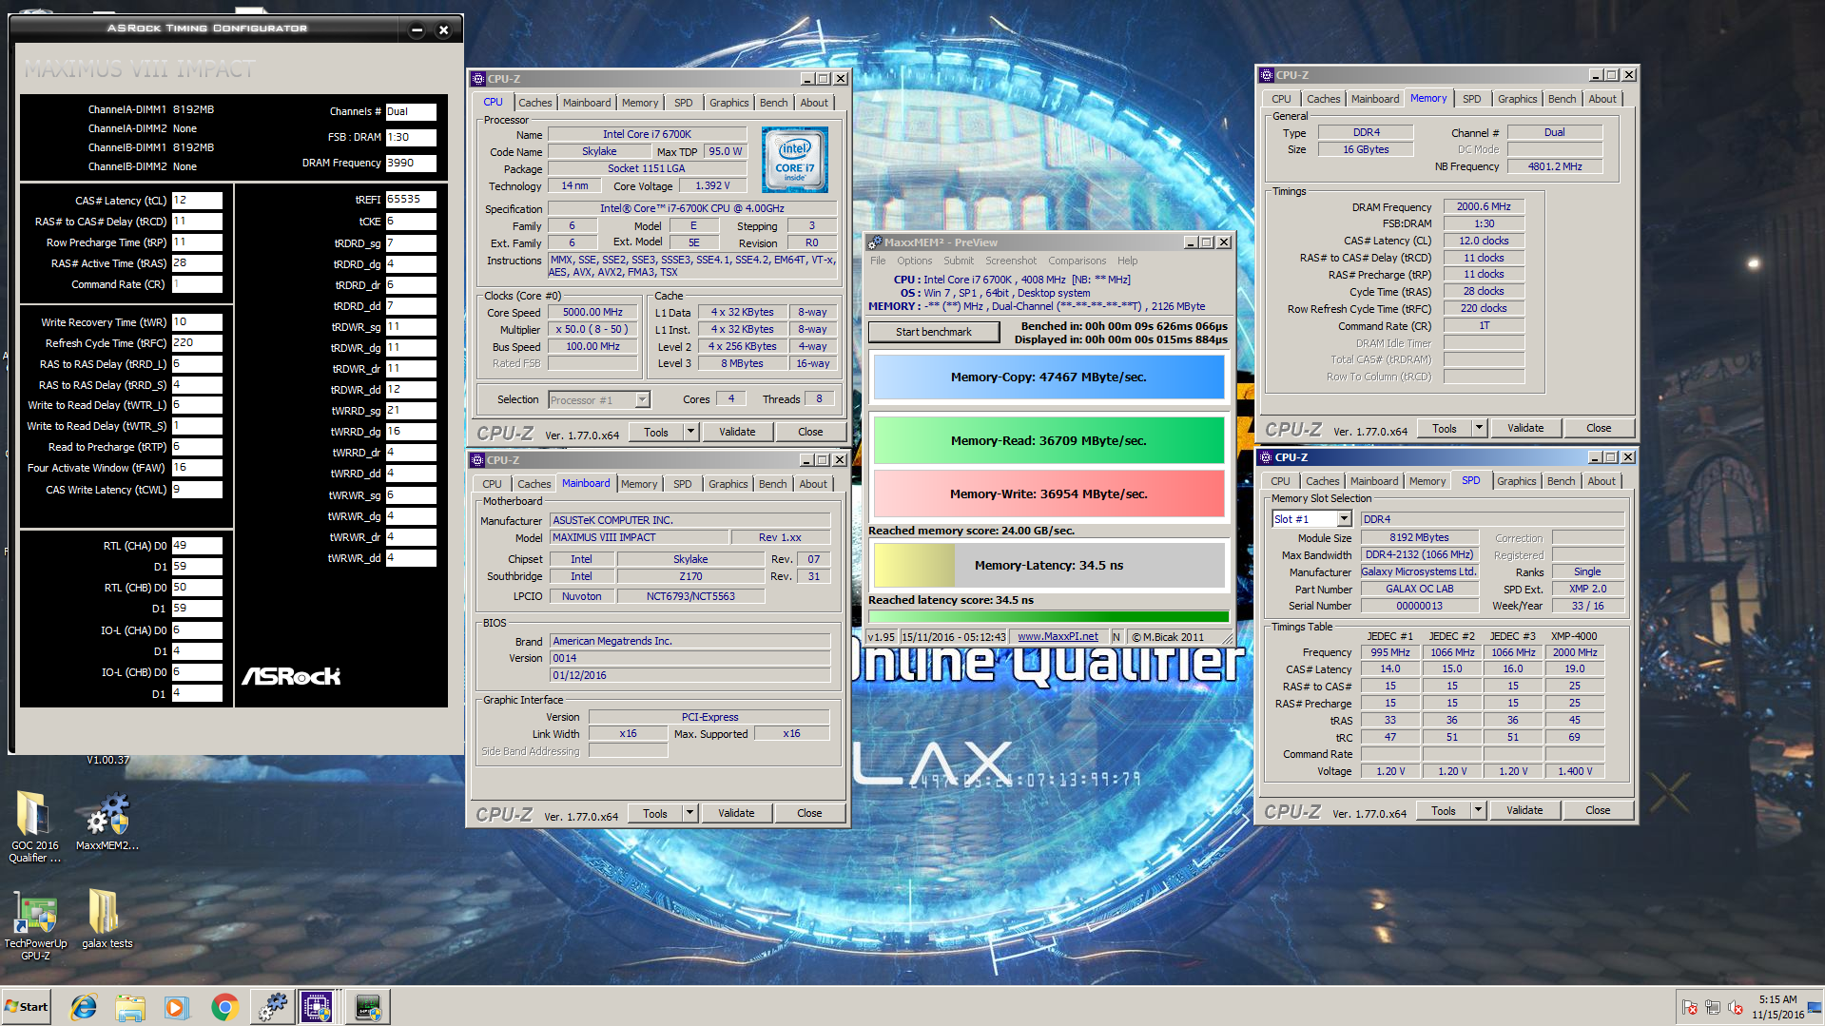The height and width of the screenshot is (1026, 1825).
Task: Click the green latency score progress bar
Action: coord(1048,616)
